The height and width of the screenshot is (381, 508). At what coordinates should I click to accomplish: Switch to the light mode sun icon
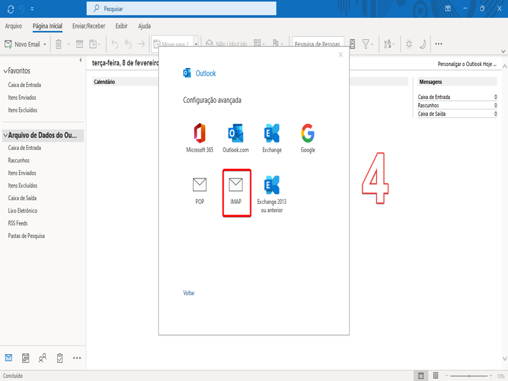[409, 44]
